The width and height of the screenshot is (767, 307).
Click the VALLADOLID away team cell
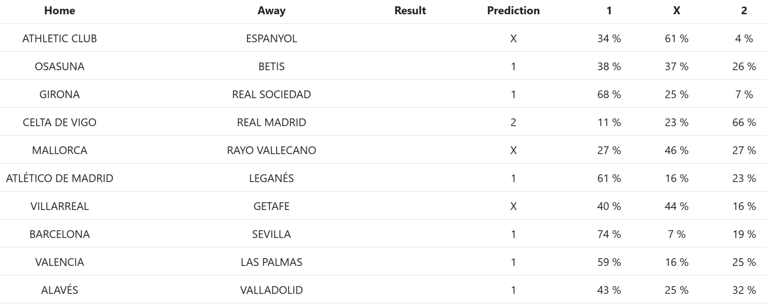click(x=271, y=290)
